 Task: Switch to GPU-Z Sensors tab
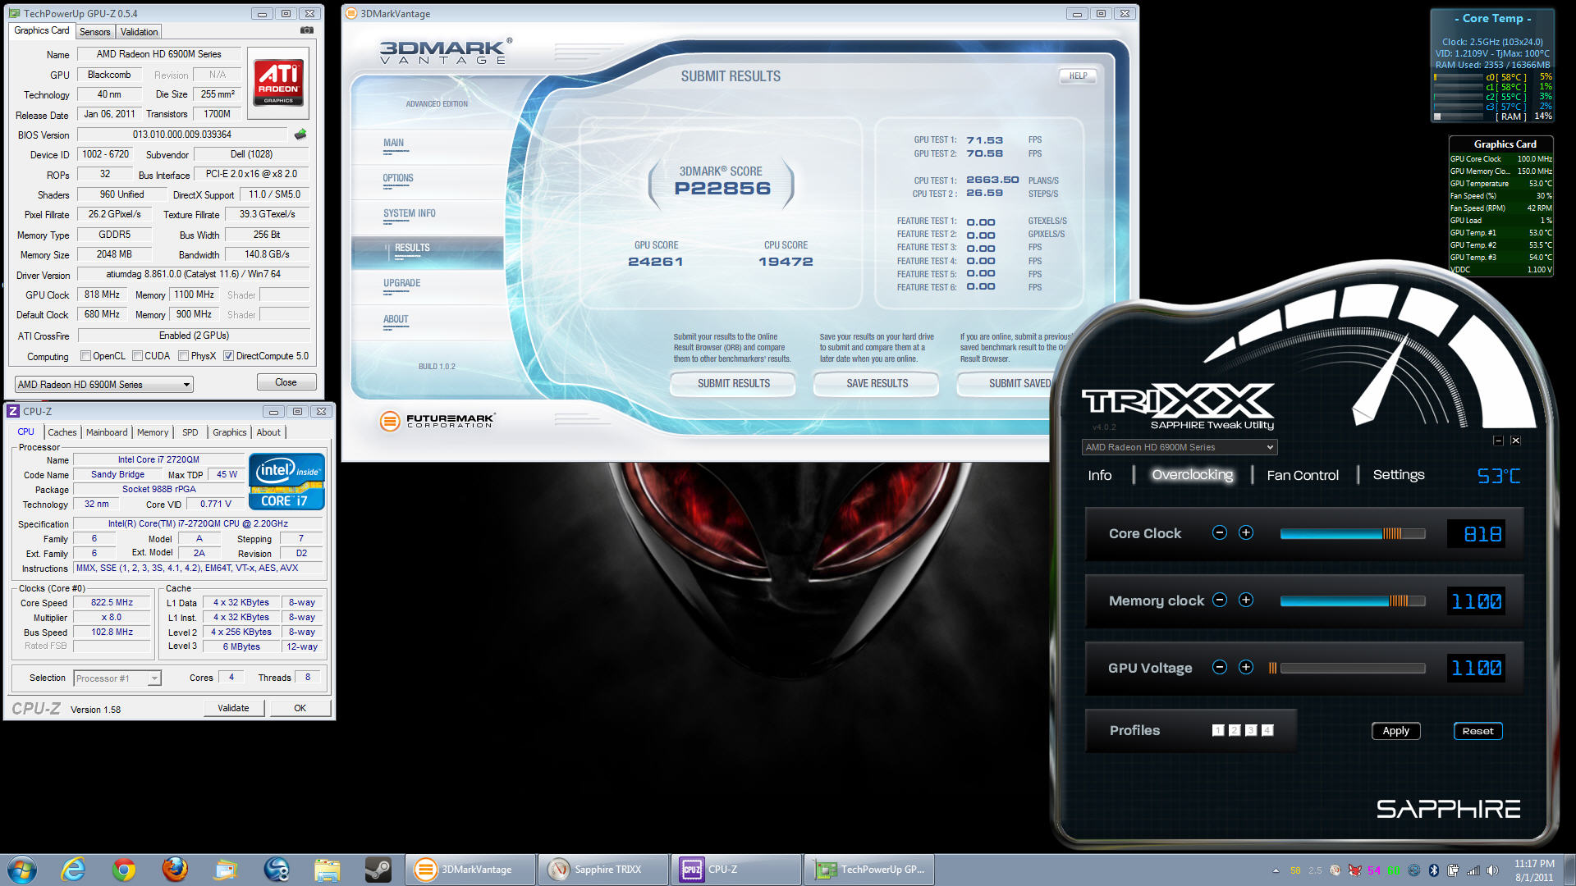pos(94,32)
